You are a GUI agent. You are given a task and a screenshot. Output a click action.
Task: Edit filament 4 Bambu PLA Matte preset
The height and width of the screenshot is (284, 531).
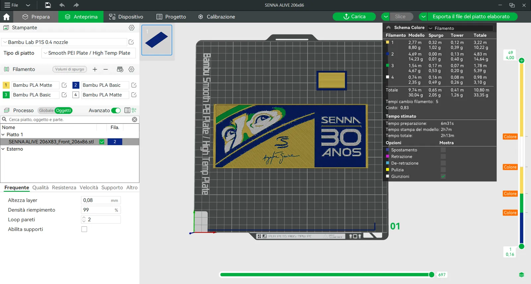coord(134,95)
